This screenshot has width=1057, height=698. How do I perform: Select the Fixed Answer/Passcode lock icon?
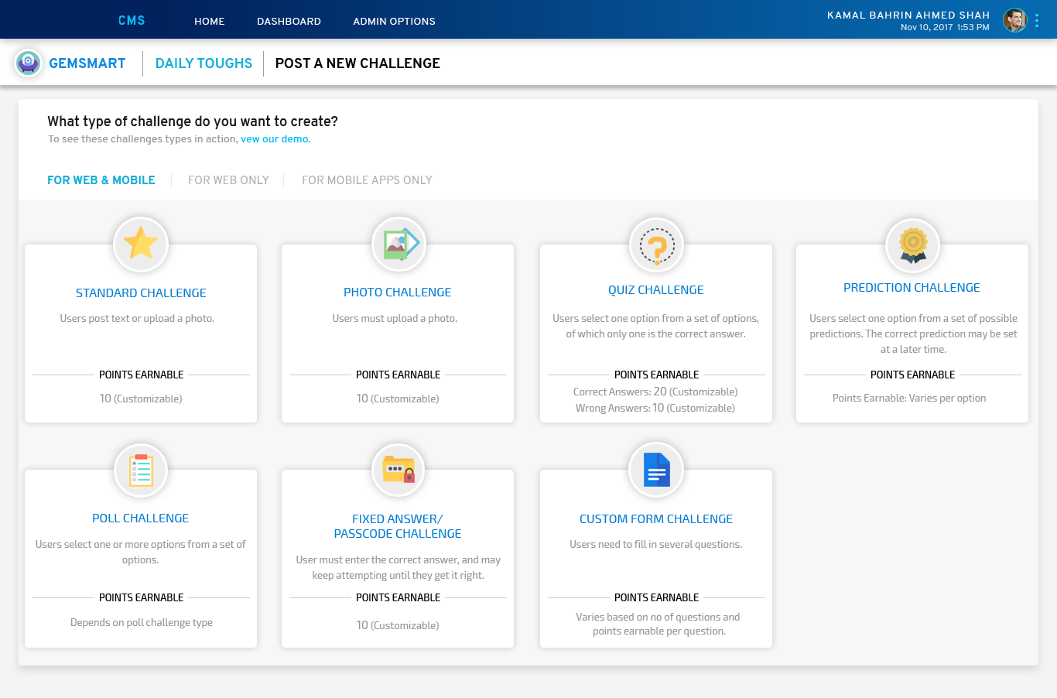point(399,470)
